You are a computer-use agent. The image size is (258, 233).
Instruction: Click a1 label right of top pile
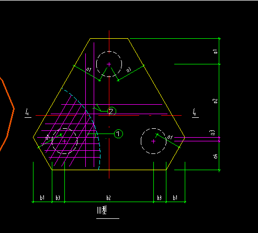tap(129, 69)
